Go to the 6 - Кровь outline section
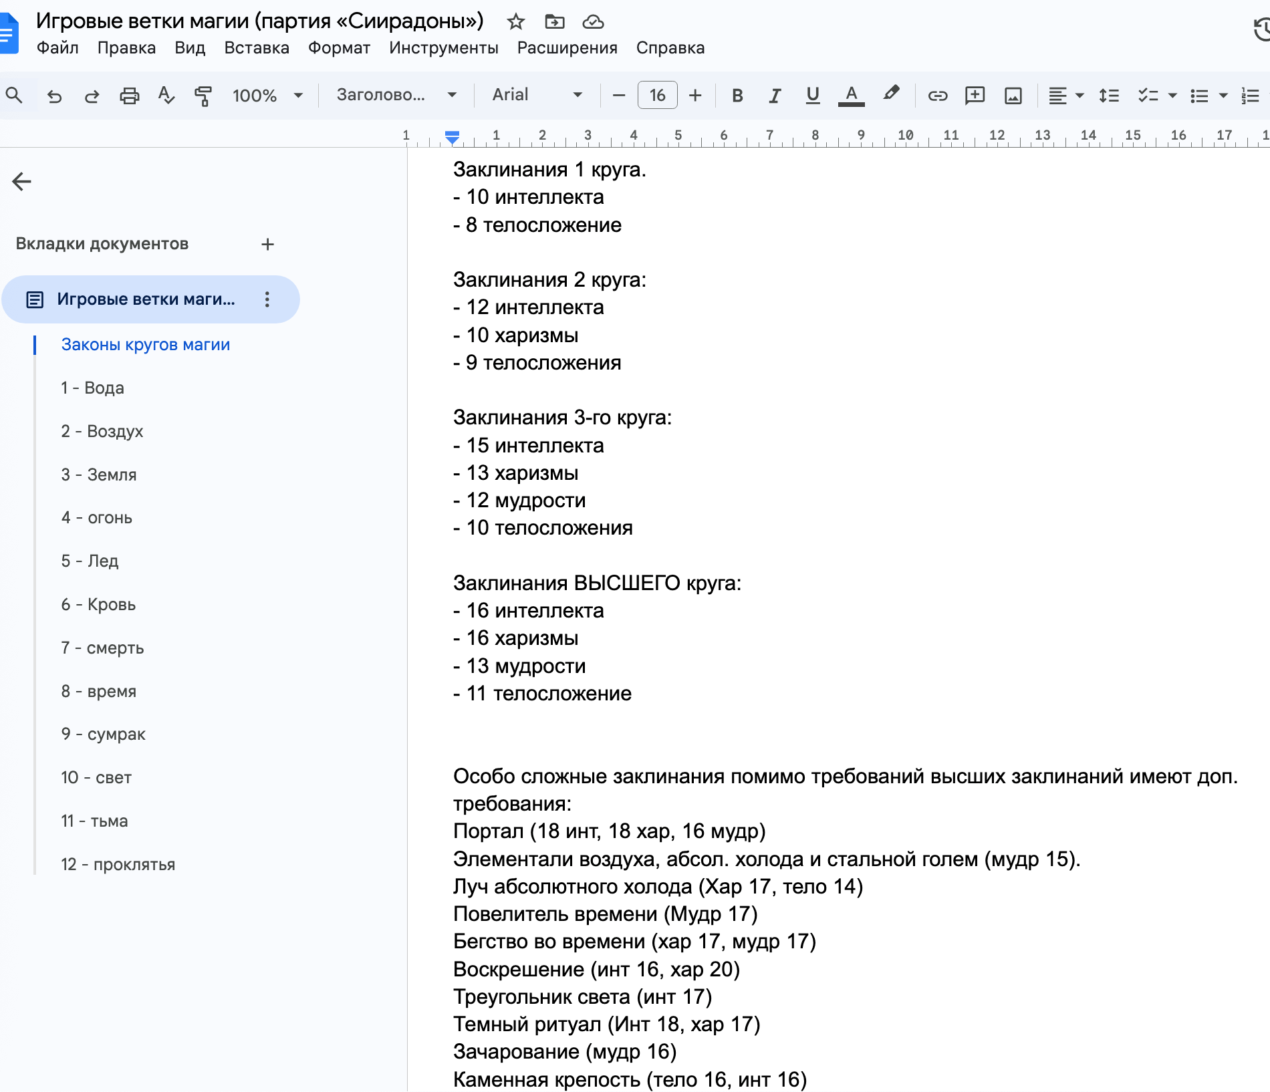1270x1092 pixels. click(x=98, y=605)
